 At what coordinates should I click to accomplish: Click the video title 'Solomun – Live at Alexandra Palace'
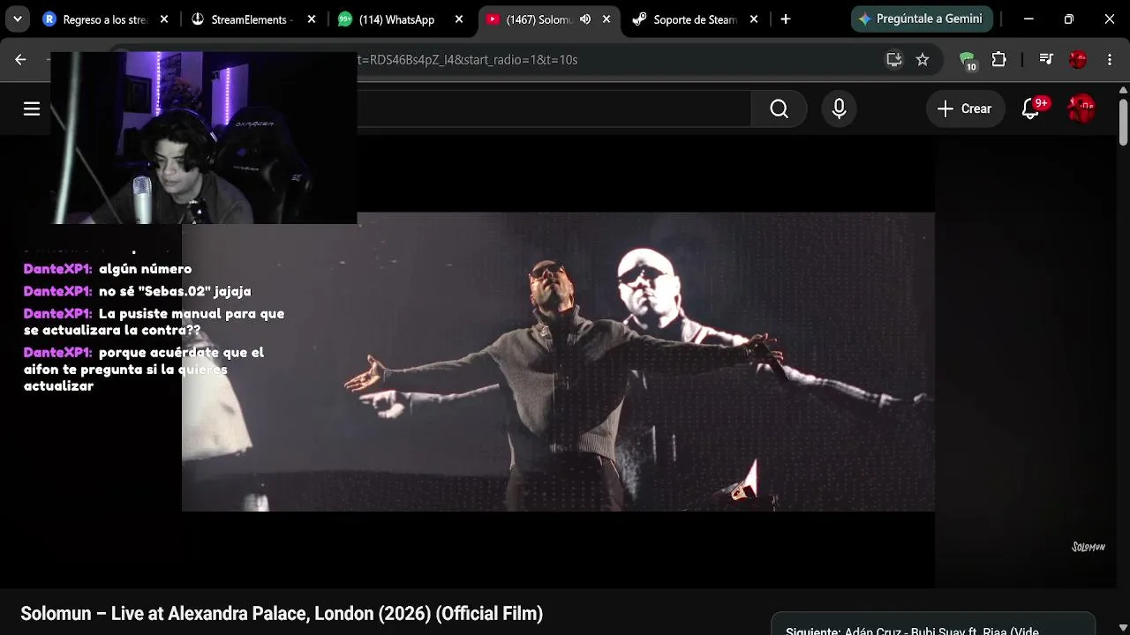click(282, 614)
